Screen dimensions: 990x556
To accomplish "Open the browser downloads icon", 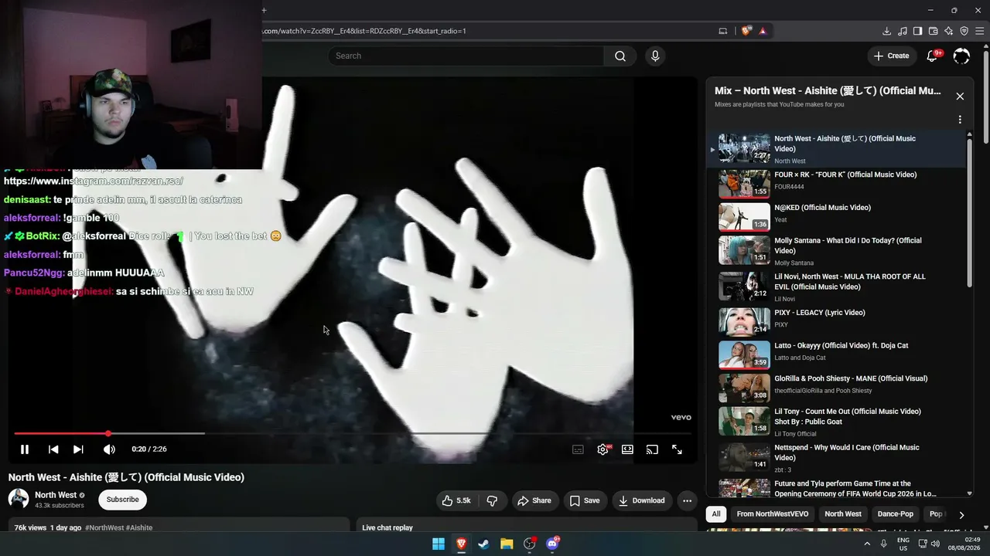I will tap(886, 31).
